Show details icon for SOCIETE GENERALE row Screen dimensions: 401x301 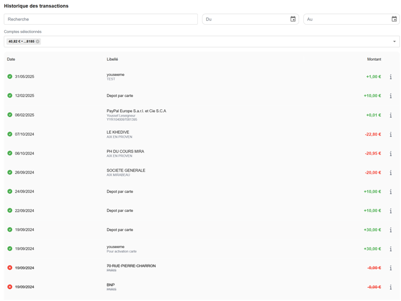390,173
